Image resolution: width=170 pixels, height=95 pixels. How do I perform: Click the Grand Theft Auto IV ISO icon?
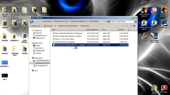point(54,42)
